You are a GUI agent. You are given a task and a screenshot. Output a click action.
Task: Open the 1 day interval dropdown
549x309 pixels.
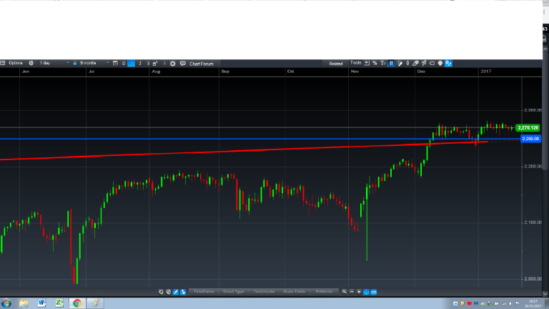pos(54,63)
